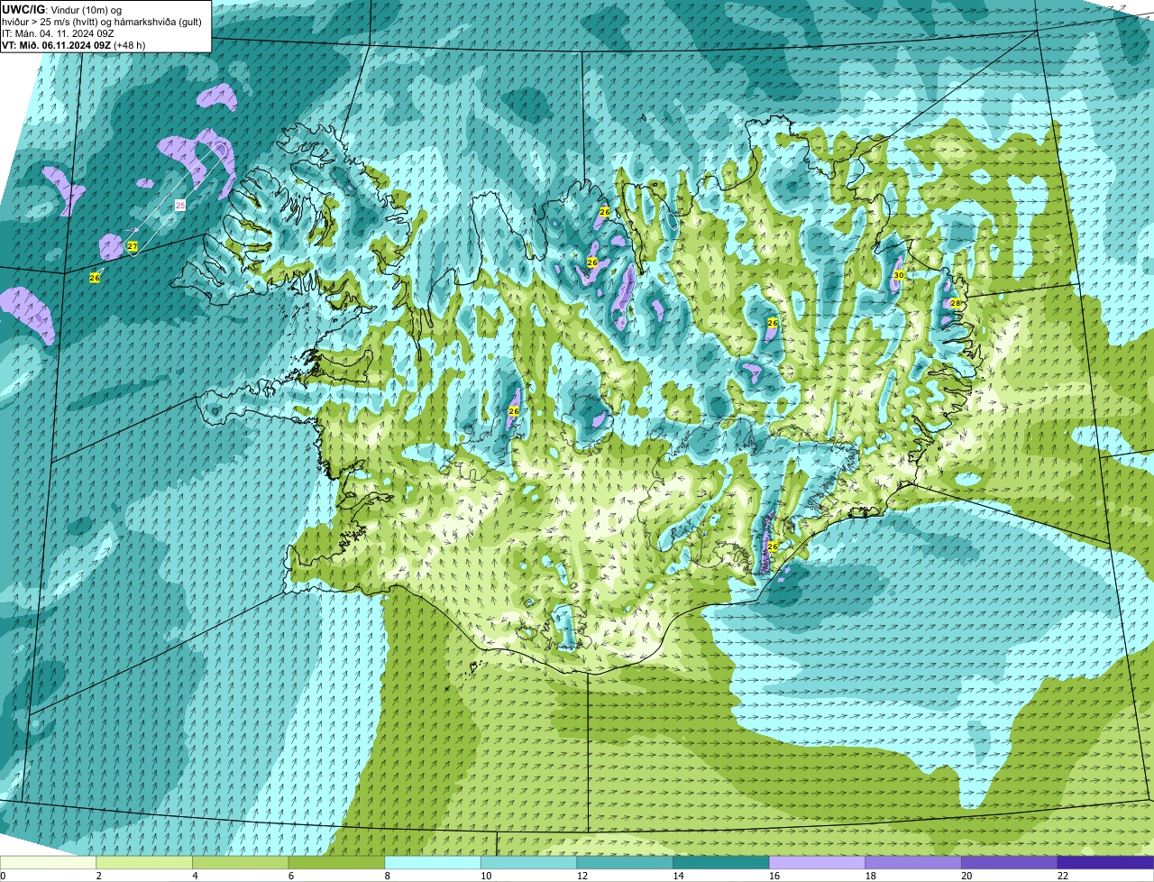
Task: Click the 12–14 m/s teal legend swatch
Action: point(625,862)
